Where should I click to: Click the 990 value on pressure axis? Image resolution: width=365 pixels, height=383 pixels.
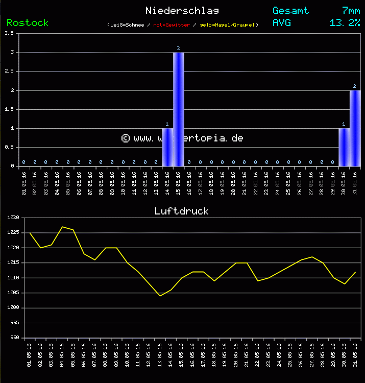(13, 338)
